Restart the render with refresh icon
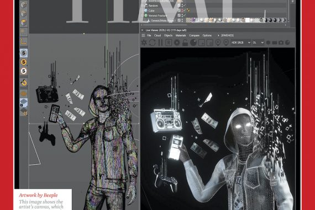Image resolution: width=315 pixels, height=210 pixels. point(152,42)
